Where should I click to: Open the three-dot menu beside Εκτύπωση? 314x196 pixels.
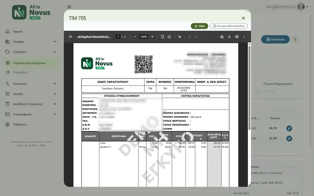tap(295, 39)
